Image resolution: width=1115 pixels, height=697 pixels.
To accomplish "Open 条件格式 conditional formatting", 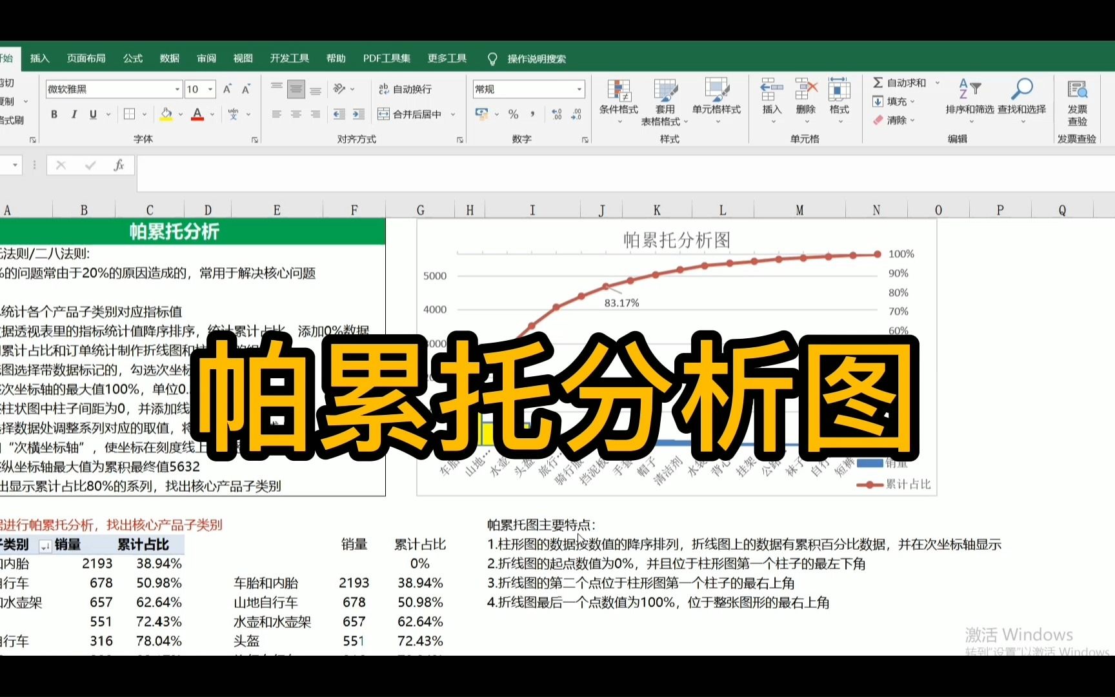I will (x=619, y=101).
